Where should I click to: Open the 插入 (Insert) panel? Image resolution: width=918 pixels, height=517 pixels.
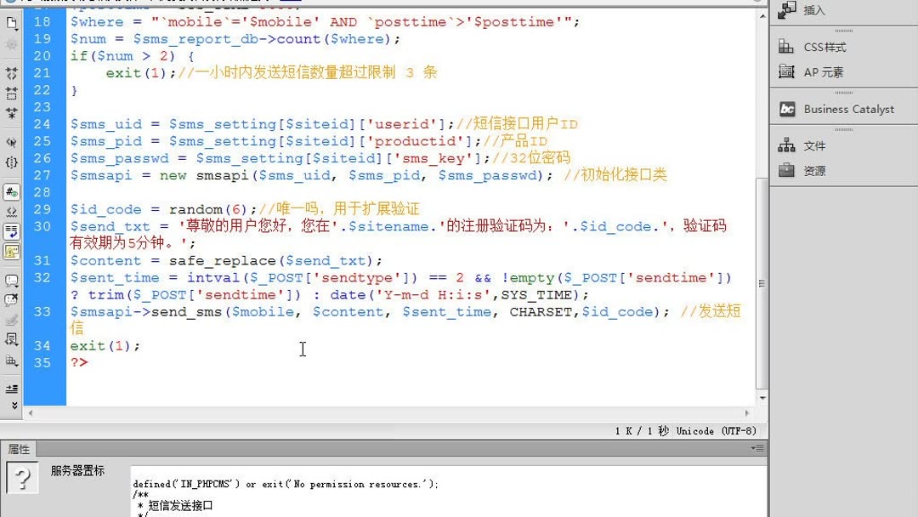pyautogui.click(x=813, y=9)
